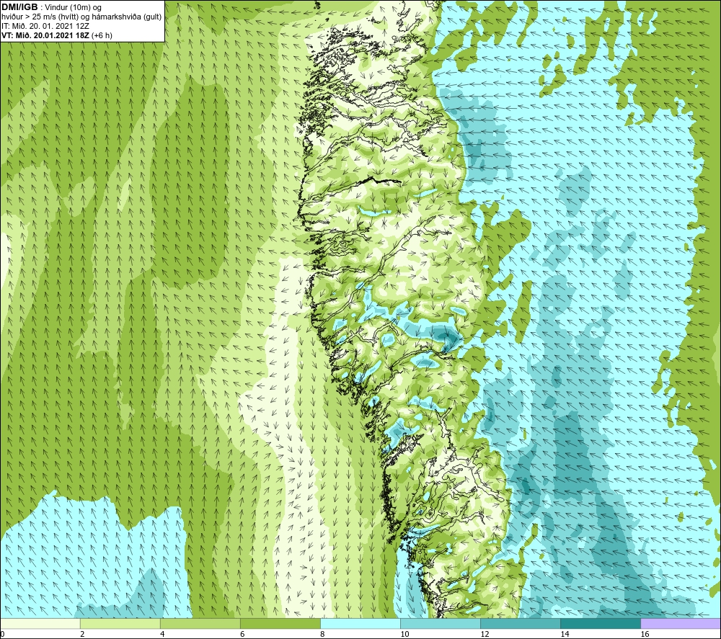The image size is (721, 639).
Task: Click the legend label '8'
Action: [x=322, y=634]
